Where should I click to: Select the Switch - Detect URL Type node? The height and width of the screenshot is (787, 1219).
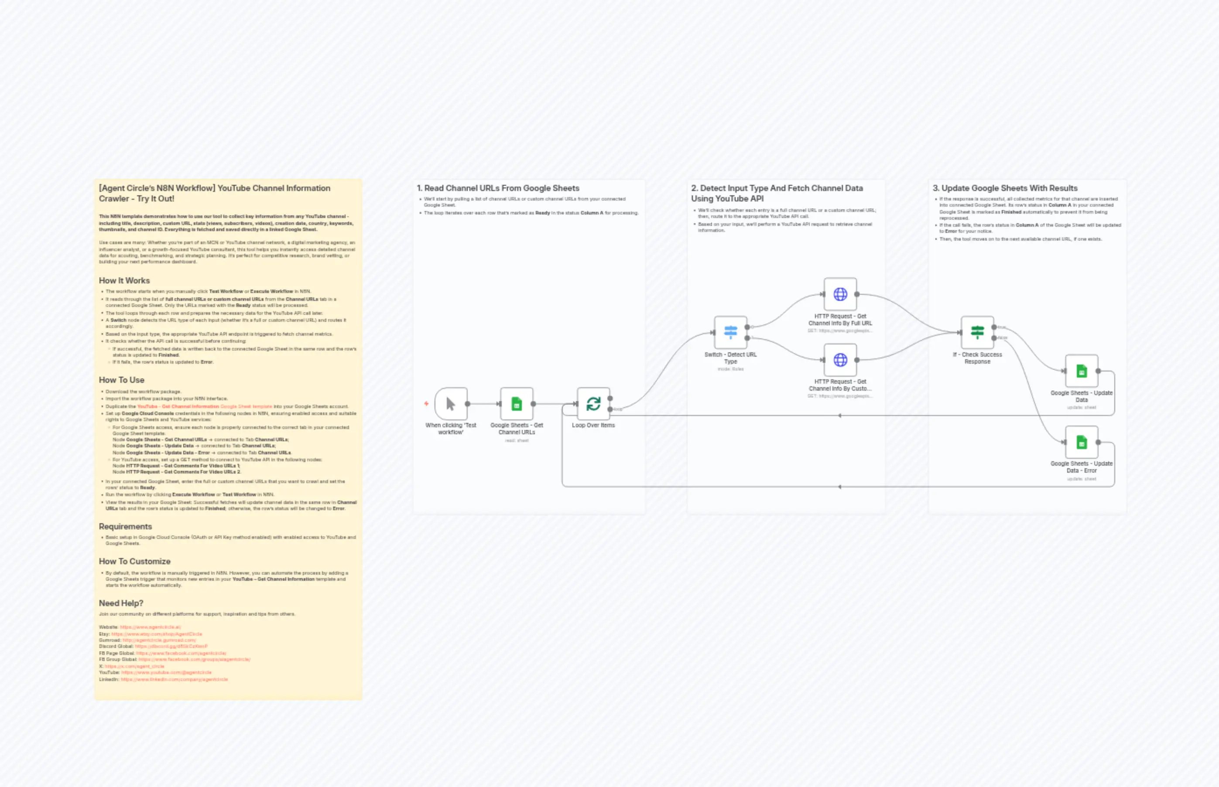[731, 332]
